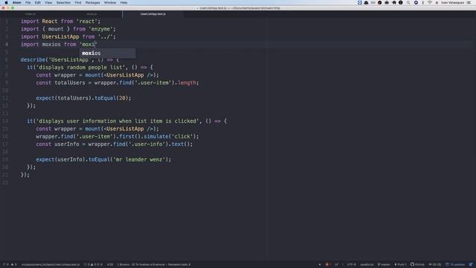Click the red error indicator in status bar
The height and width of the screenshot is (268, 476).
[x=327, y=264]
